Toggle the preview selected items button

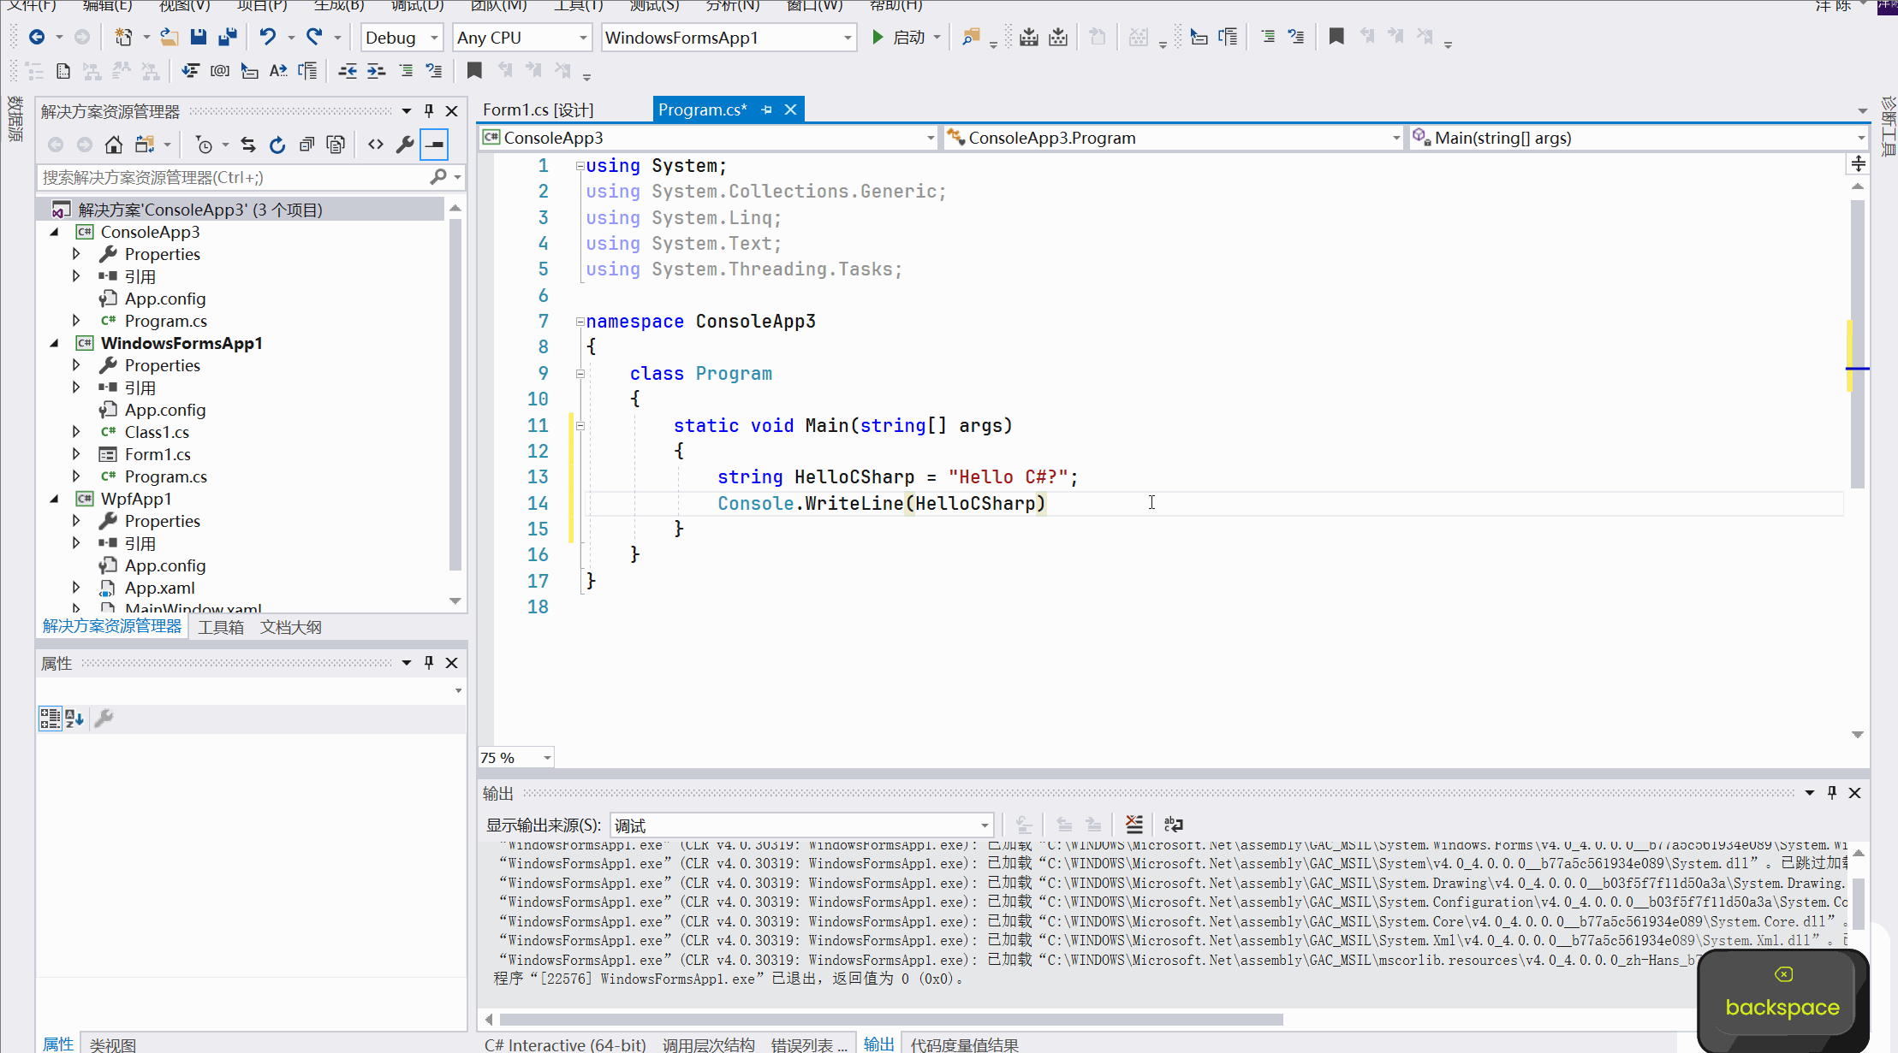point(435,145)
